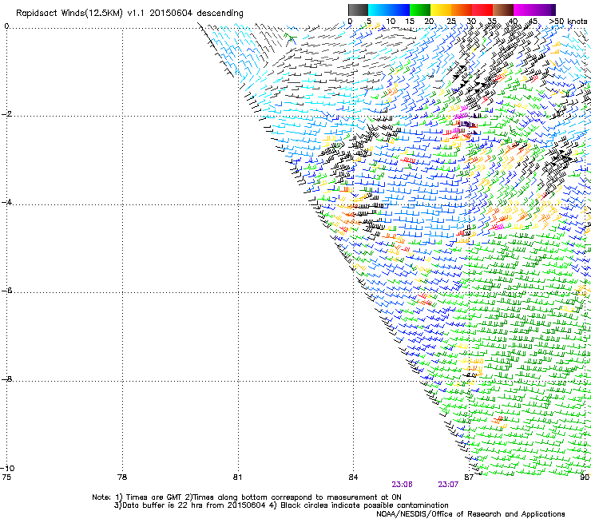
Task: Click the purple '23:07' swath time label
Action: 448,485
